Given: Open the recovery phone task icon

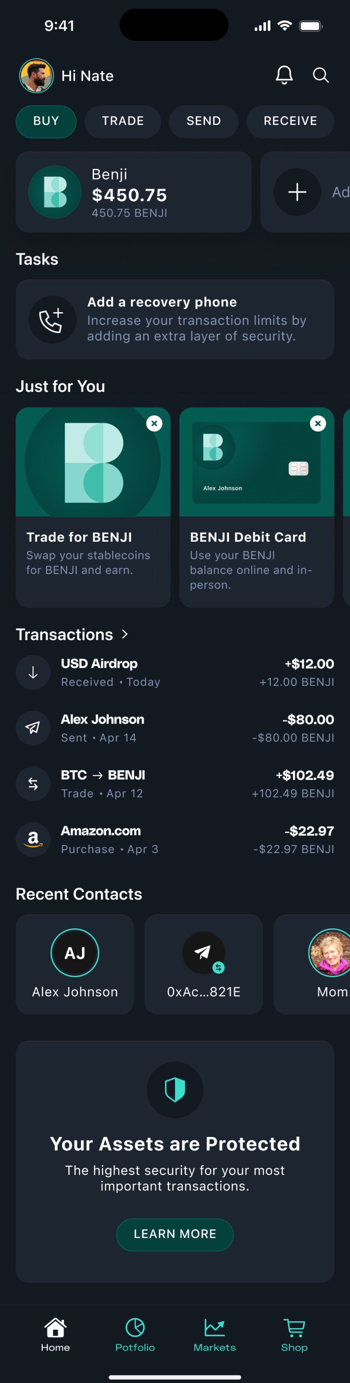Looking at the screenshot, I should point(52,320).
